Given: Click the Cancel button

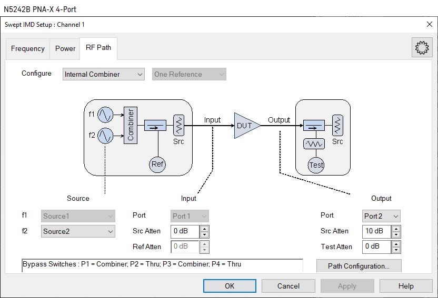Looking at the screenshot, I should click(x=288, y=286).
